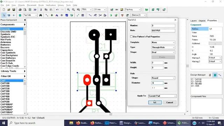Image resolution: width=224 pixels, height=126 pixels.
Task: Click the pad Width input field
Action: (157, 63)
